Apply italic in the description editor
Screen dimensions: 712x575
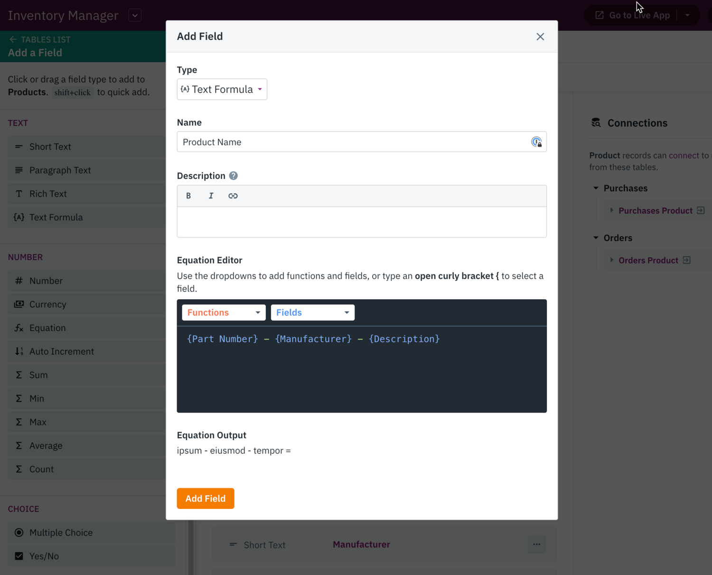(x=211, y=195)
